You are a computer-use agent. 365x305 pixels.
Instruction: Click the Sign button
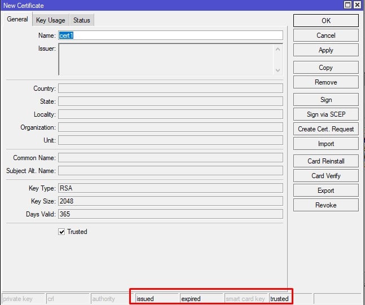(x=326, y=100)
